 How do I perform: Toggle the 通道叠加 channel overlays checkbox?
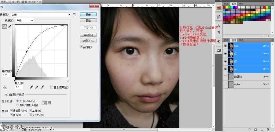[11, 111]
